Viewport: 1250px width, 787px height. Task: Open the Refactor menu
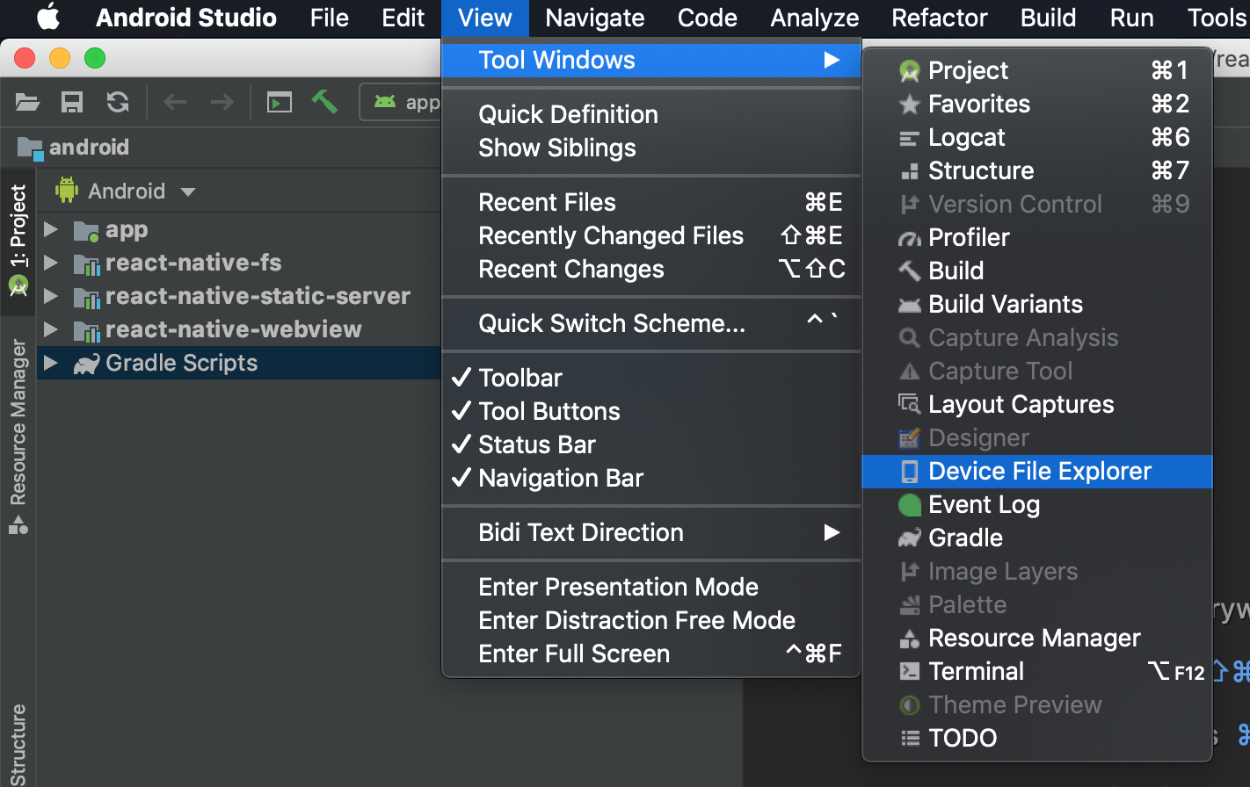(x=940, y=18)
